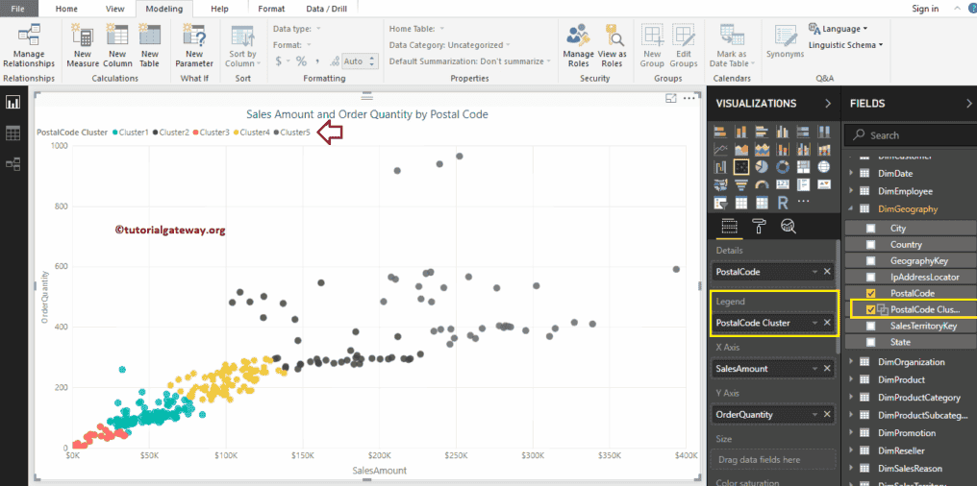Open the Analytics magnifier pane

point(789,227)
